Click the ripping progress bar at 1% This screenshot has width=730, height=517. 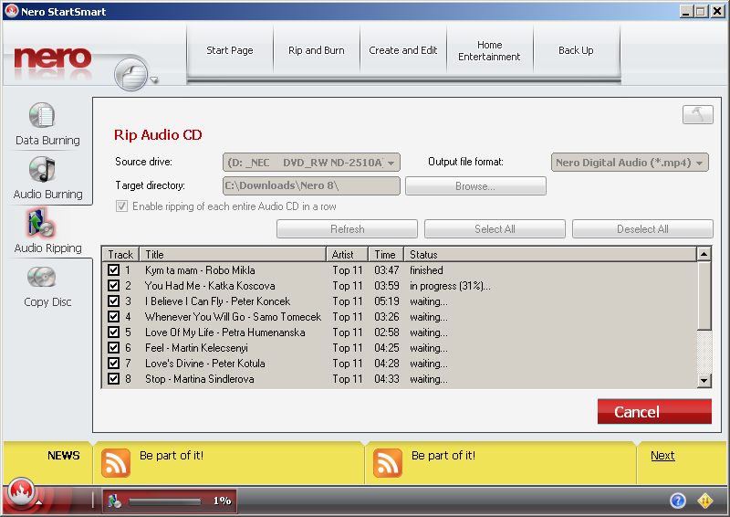point(165,501)
